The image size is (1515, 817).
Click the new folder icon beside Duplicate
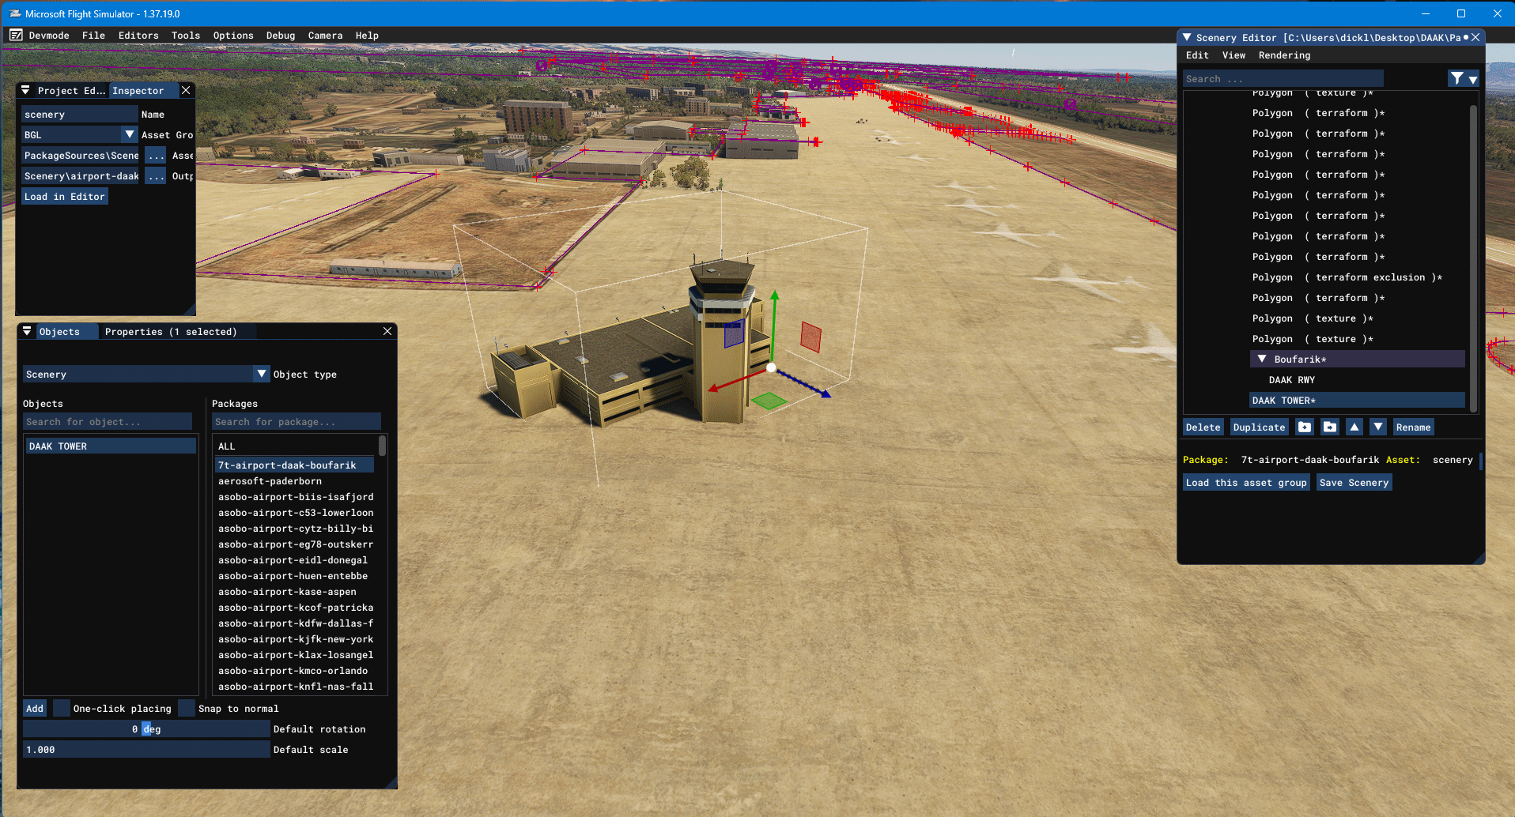[x=1305, y=427]
